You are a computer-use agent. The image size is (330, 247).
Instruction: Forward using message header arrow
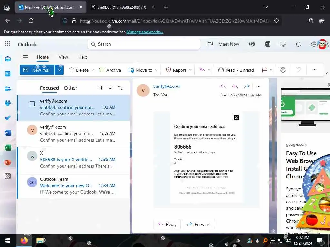[x=247, y=86]
